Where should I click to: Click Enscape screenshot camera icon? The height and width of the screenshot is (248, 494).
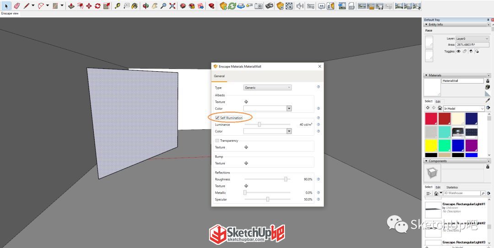258,6
